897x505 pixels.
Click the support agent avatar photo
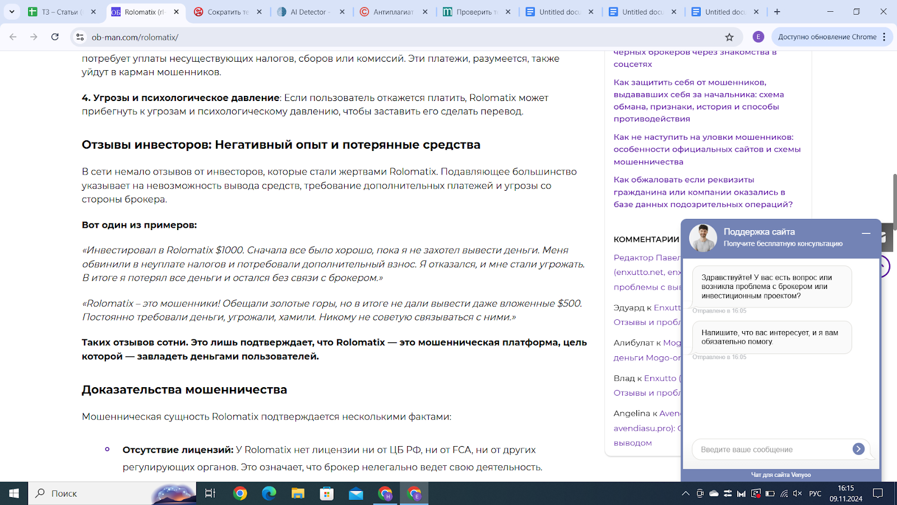(703, 238)
